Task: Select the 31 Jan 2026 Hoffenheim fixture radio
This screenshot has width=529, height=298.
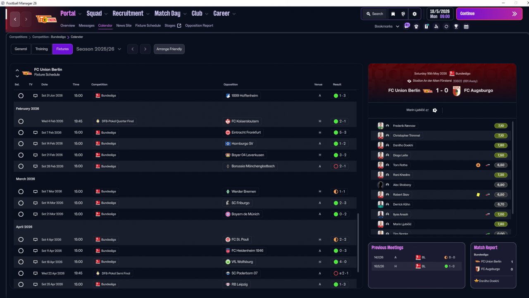Action: click(21, 96)
